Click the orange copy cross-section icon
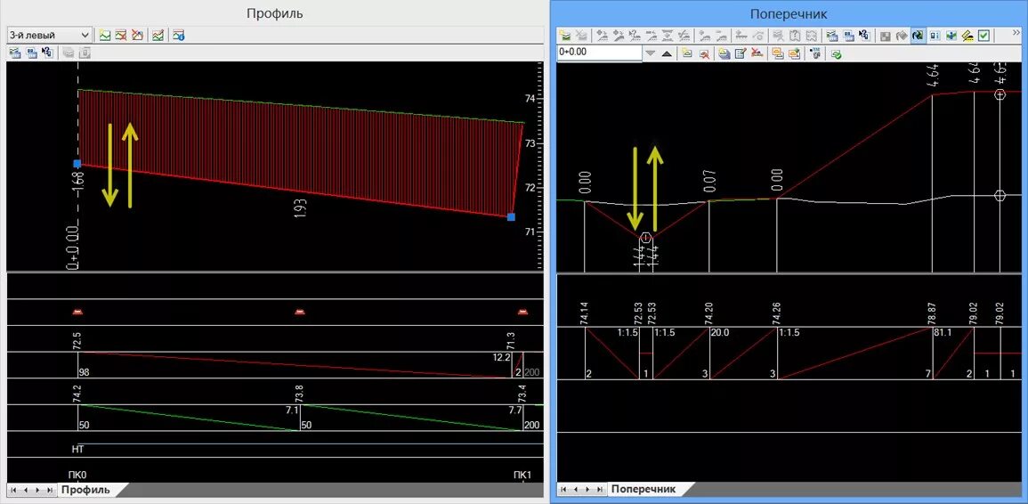This screenshot has height=504, width=1028. pyautogui.click(x=777, y=53)
